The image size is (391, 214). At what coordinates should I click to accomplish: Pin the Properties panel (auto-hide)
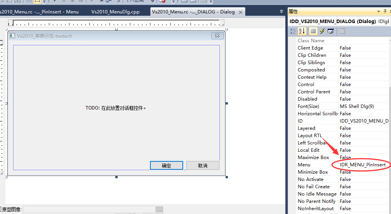385,12
